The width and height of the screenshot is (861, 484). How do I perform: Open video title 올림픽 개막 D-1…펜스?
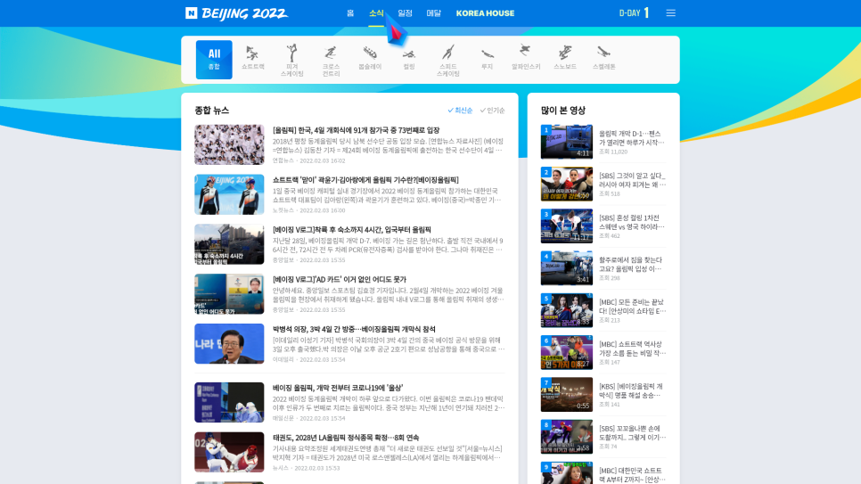(632, 138)
